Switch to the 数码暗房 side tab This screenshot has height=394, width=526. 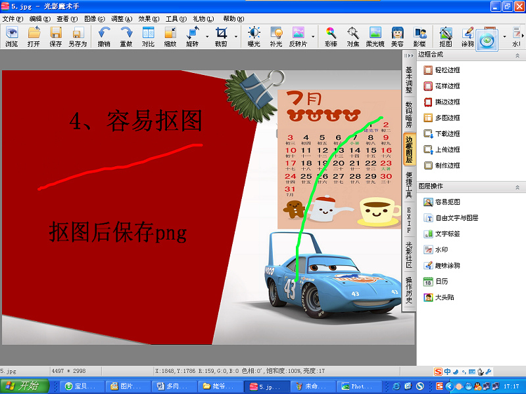(x=409, y=114)
